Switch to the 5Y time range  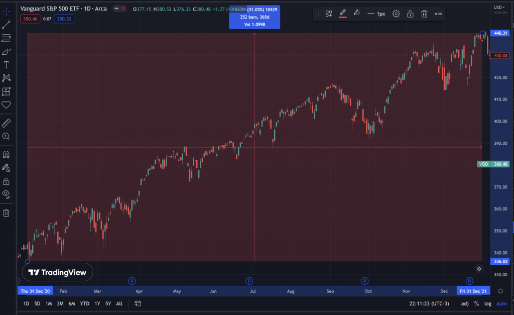[x=108, y=304]
